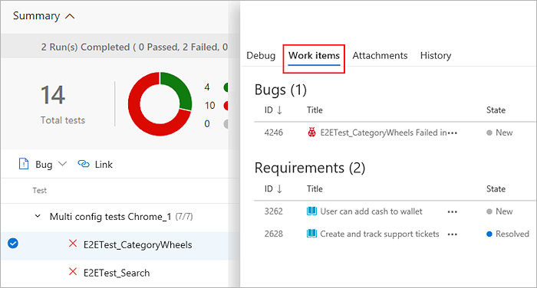Open the Bug dropdown arrow
Viewport: 537px width, 288px height.
click(62, 164)
